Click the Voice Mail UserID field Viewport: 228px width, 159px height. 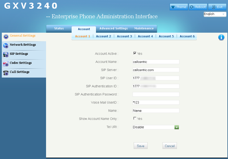click(156, 103)
